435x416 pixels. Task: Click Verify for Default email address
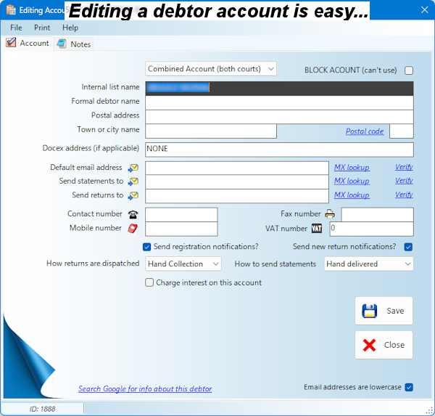405,167
